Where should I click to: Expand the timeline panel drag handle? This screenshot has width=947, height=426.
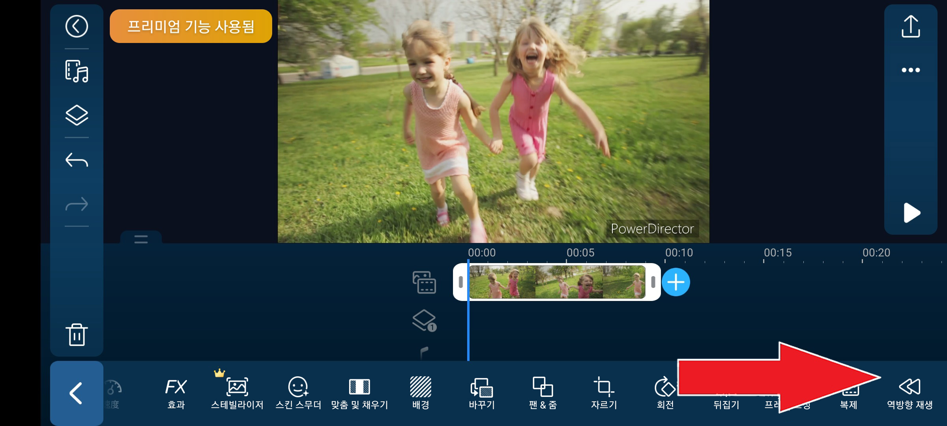[x=141, y=239]
